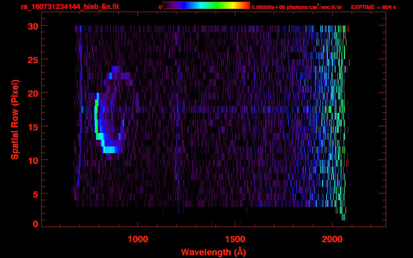Click the 'Wavelength (Å)' axis label

coord(214,252)
